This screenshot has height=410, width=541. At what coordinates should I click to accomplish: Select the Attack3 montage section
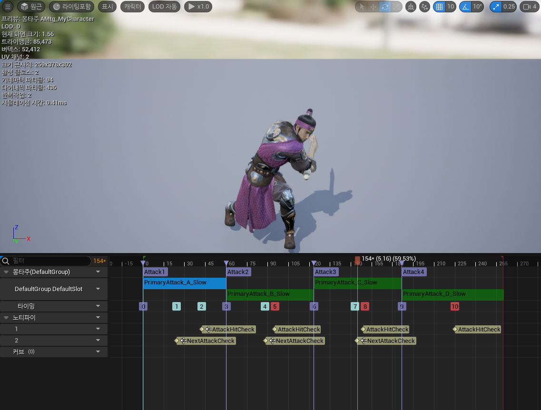click(326, 272)
